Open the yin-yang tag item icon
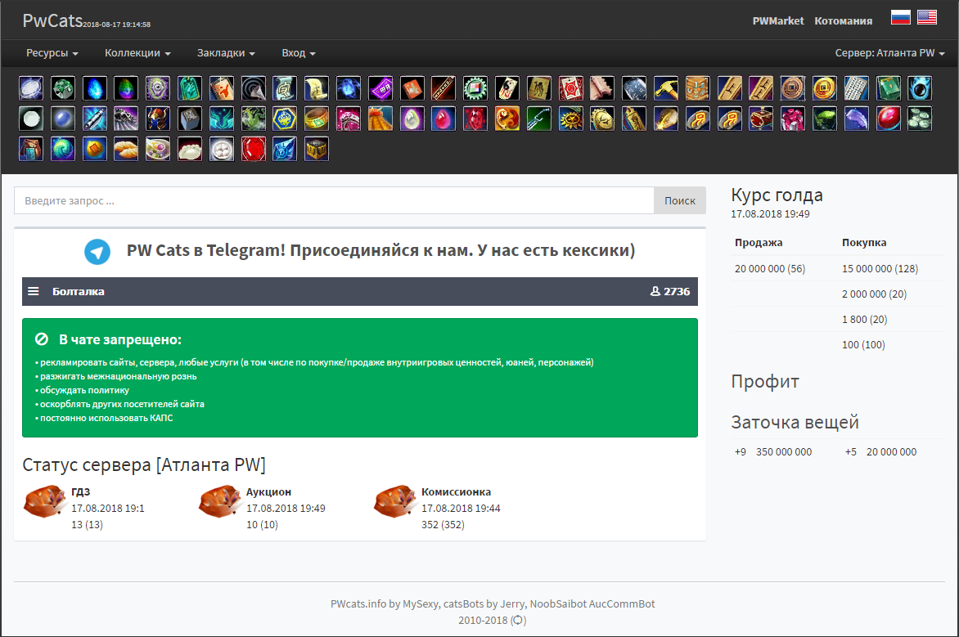 (x=507, y=88)
